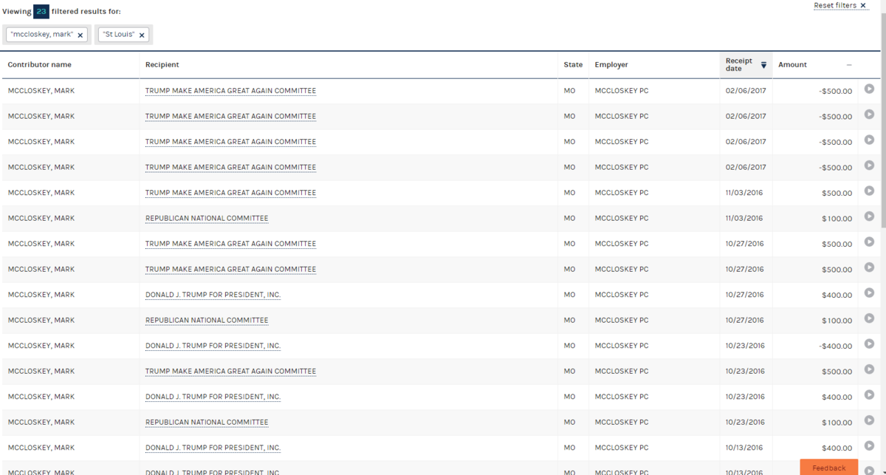Open Trump Make America Great Again link dated 11/03/2016
This screenshot has width=886, height=475.
[230, 193]
